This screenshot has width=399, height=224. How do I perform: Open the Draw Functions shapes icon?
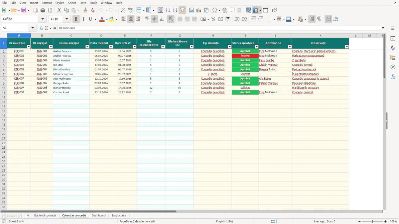pos(275,10)
